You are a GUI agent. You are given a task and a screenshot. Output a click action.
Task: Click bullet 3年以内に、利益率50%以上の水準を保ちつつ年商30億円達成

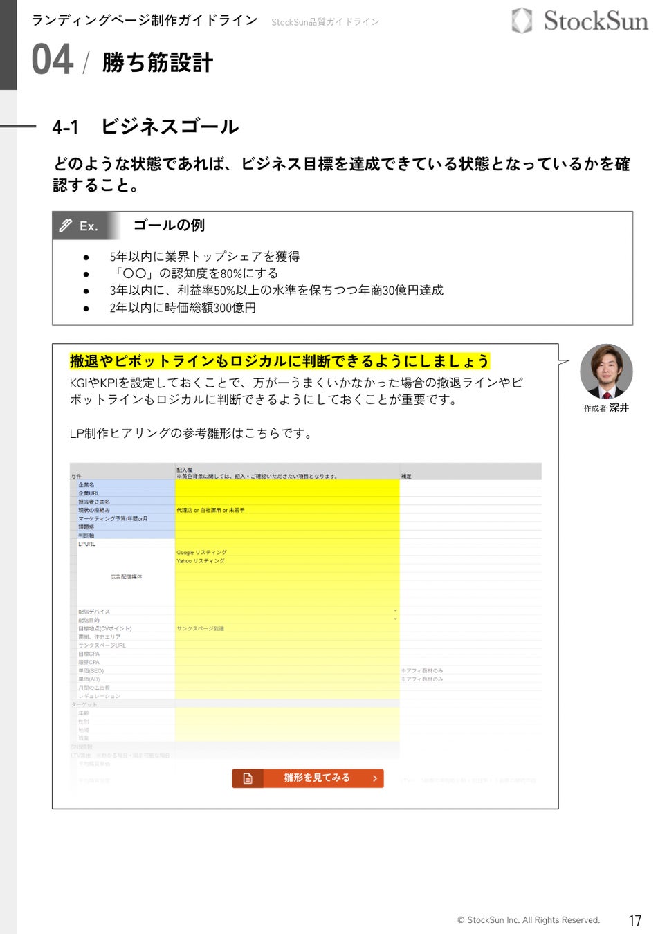point(276,291)
